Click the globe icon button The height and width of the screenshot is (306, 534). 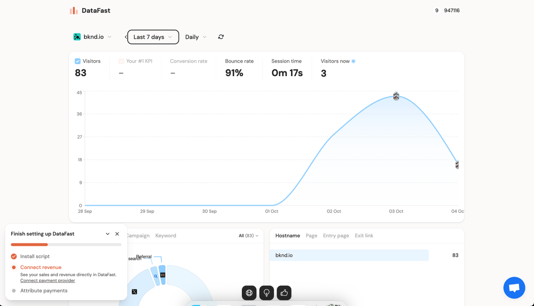click(x=249, y=293)
